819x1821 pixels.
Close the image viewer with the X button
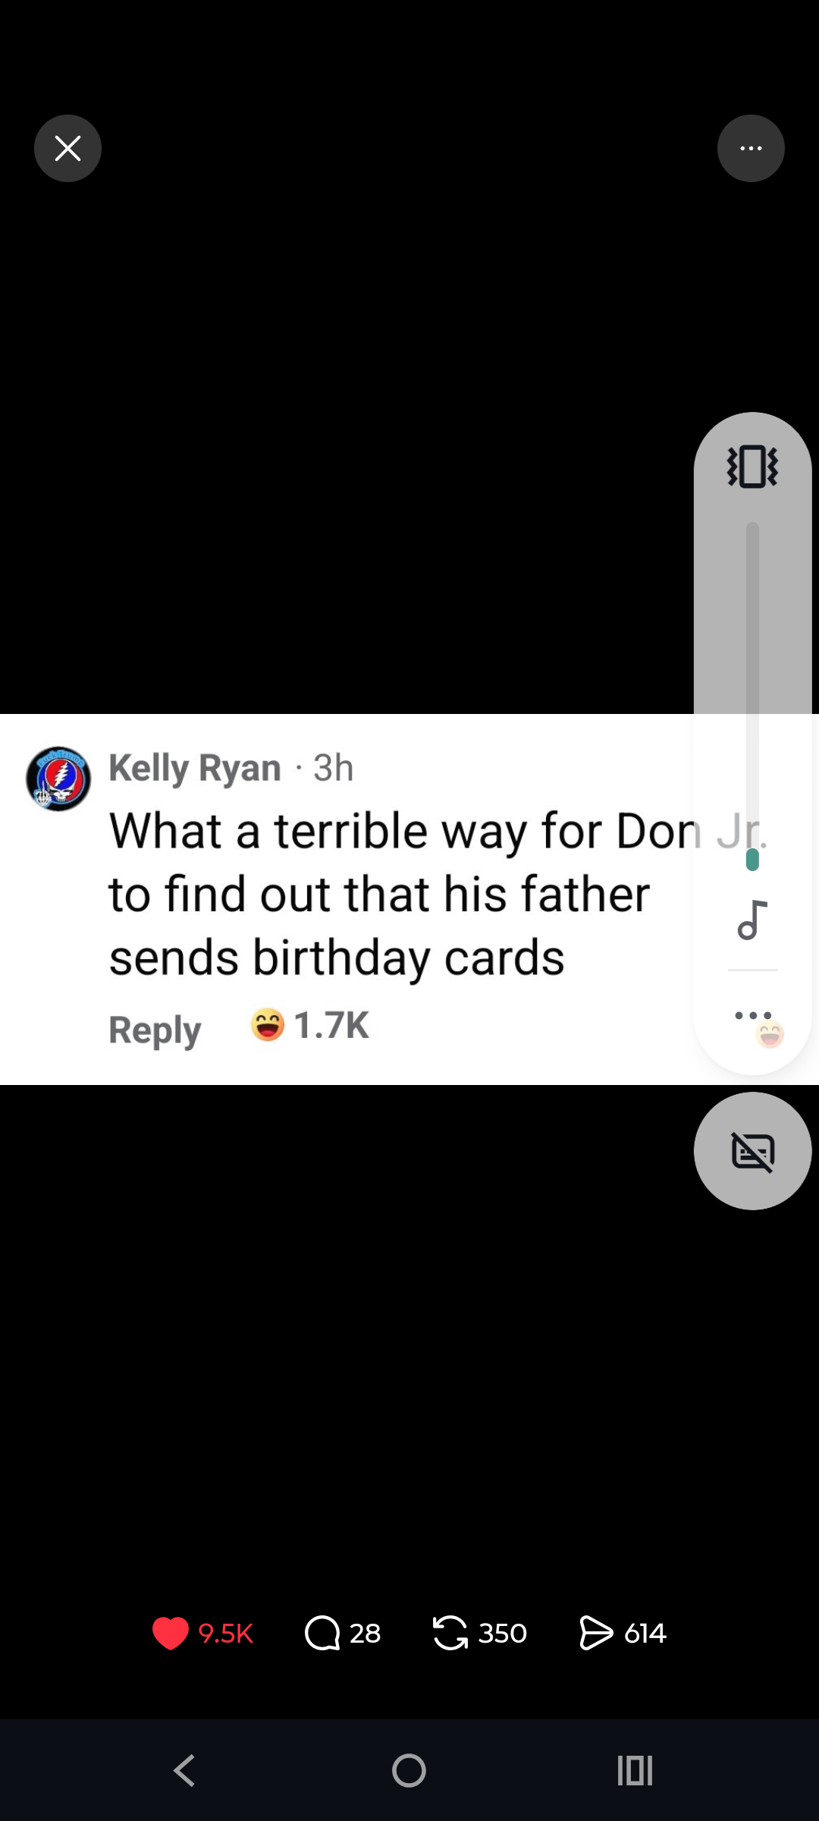(67, 148)
